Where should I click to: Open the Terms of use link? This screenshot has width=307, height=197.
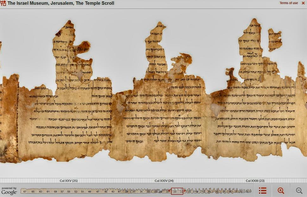tap(289, 3)
